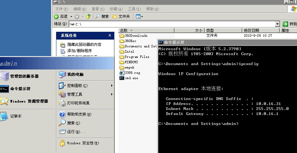Open the 查看(V) menu
This screenshot has height=153, width=297.
[x=98, y=9]
